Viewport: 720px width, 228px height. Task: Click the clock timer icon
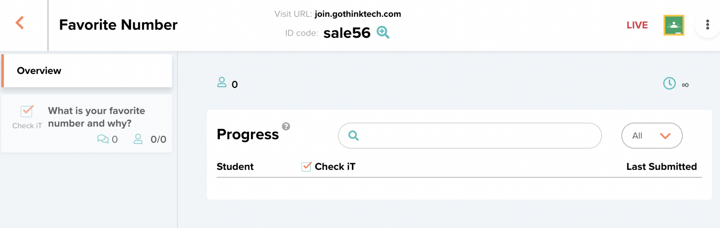click(x=669, y=84)
